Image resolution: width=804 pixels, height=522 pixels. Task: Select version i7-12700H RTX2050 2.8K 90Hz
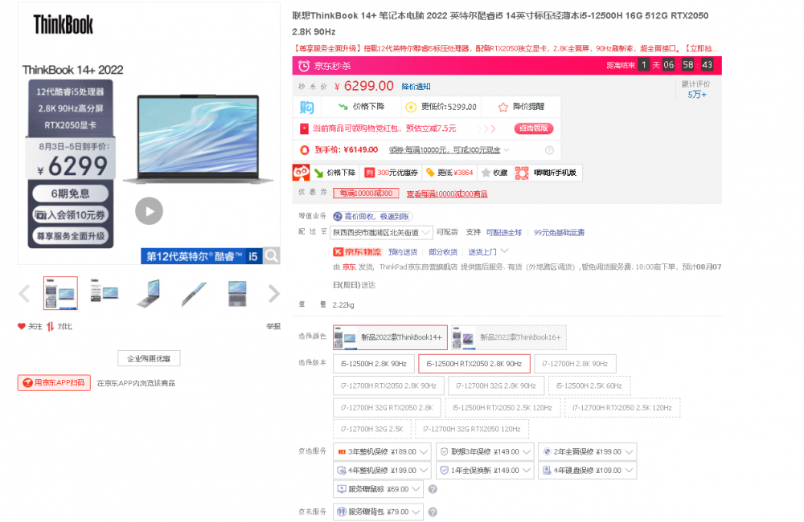pos(388,385)
